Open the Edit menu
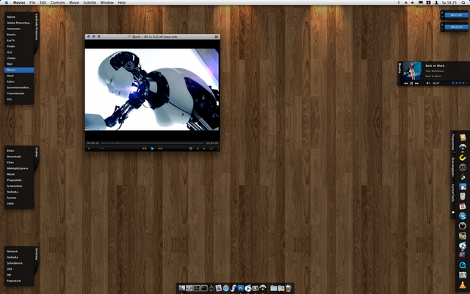The height and width of the screenshot is (294, 470). [43, 2]
